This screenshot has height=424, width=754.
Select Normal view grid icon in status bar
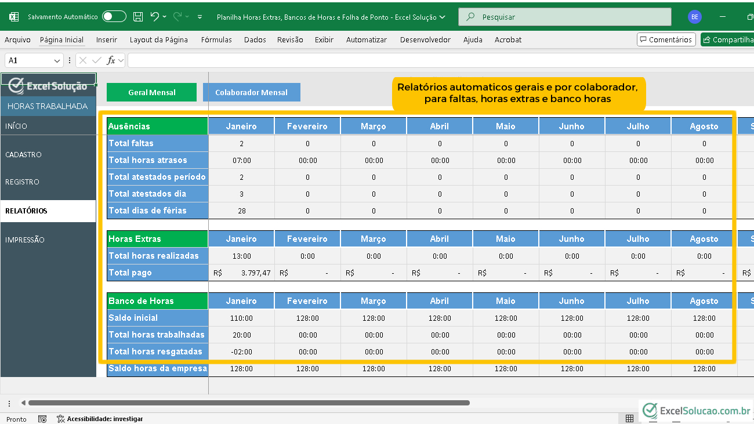tap(629, 419)
